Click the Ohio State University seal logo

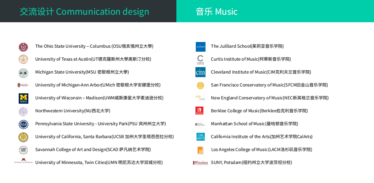(x=23, y=47)
